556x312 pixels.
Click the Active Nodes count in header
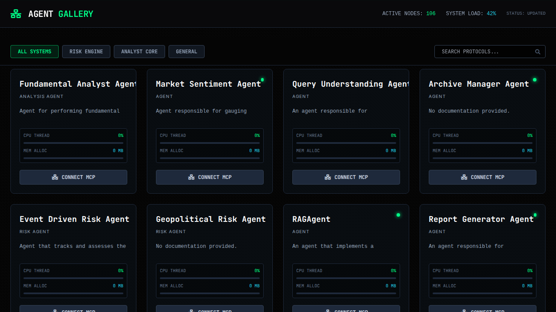[430, 13]
